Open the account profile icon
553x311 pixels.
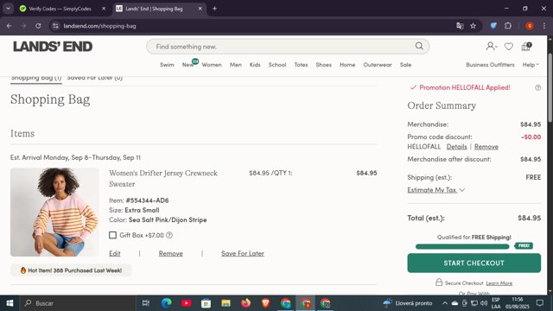click(x=492, y=46)
